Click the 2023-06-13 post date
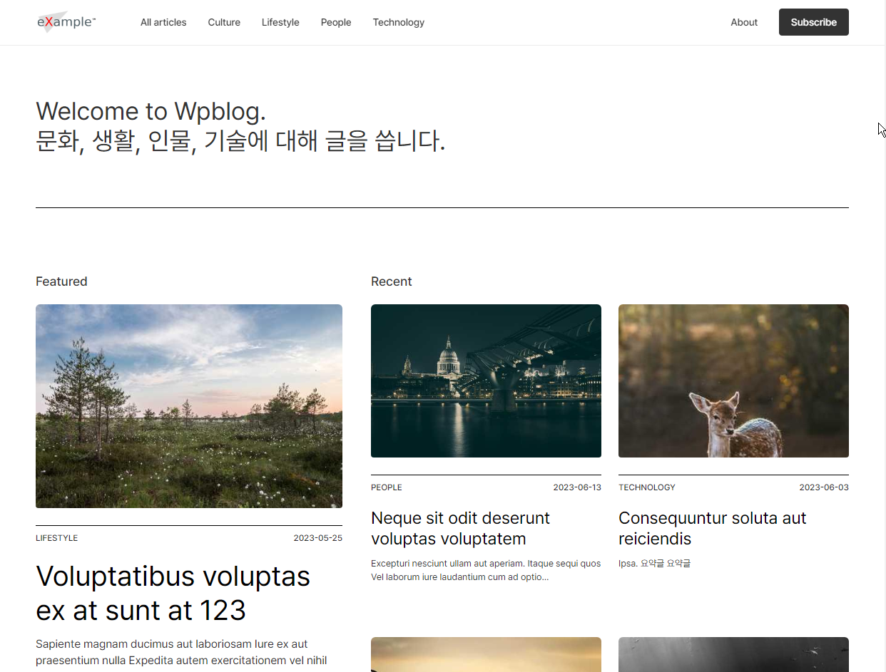886x672 pixels. 577,487
